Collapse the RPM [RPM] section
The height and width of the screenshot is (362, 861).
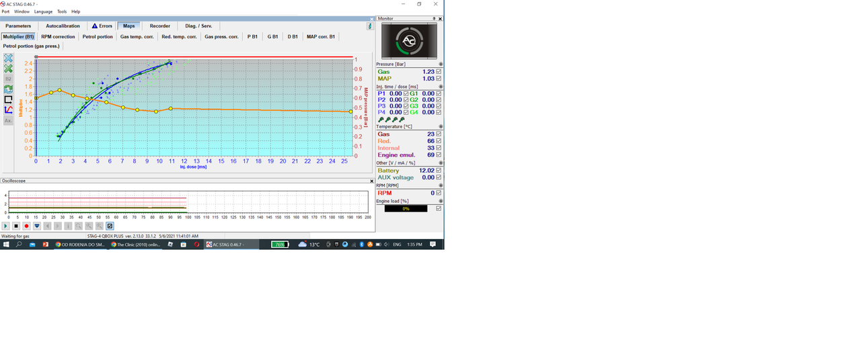pos(441,185)
